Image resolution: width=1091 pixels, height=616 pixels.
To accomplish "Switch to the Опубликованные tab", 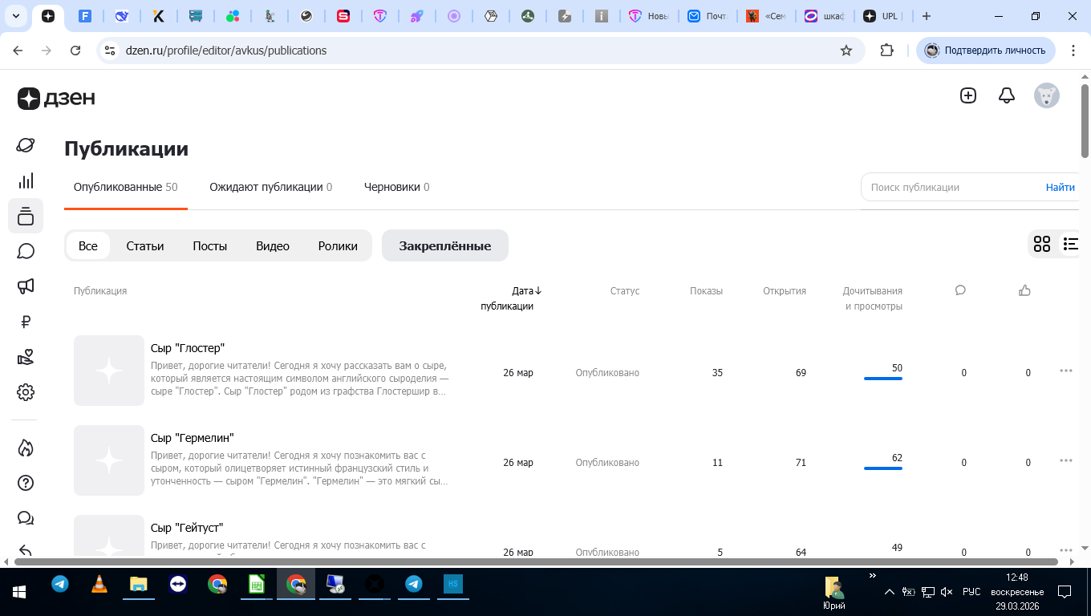I will [126, 187].
